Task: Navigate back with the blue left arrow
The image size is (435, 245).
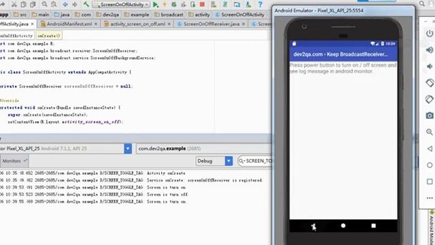Action: tap(65, 4)
